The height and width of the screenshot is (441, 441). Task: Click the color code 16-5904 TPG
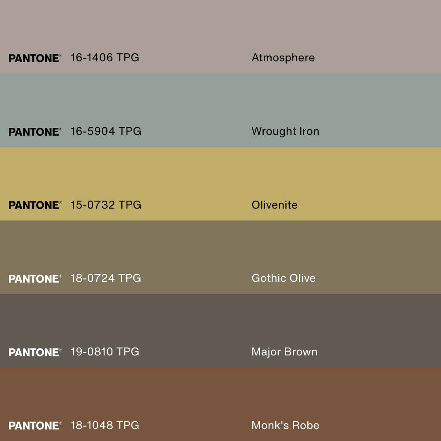click(x=106, y=131)
